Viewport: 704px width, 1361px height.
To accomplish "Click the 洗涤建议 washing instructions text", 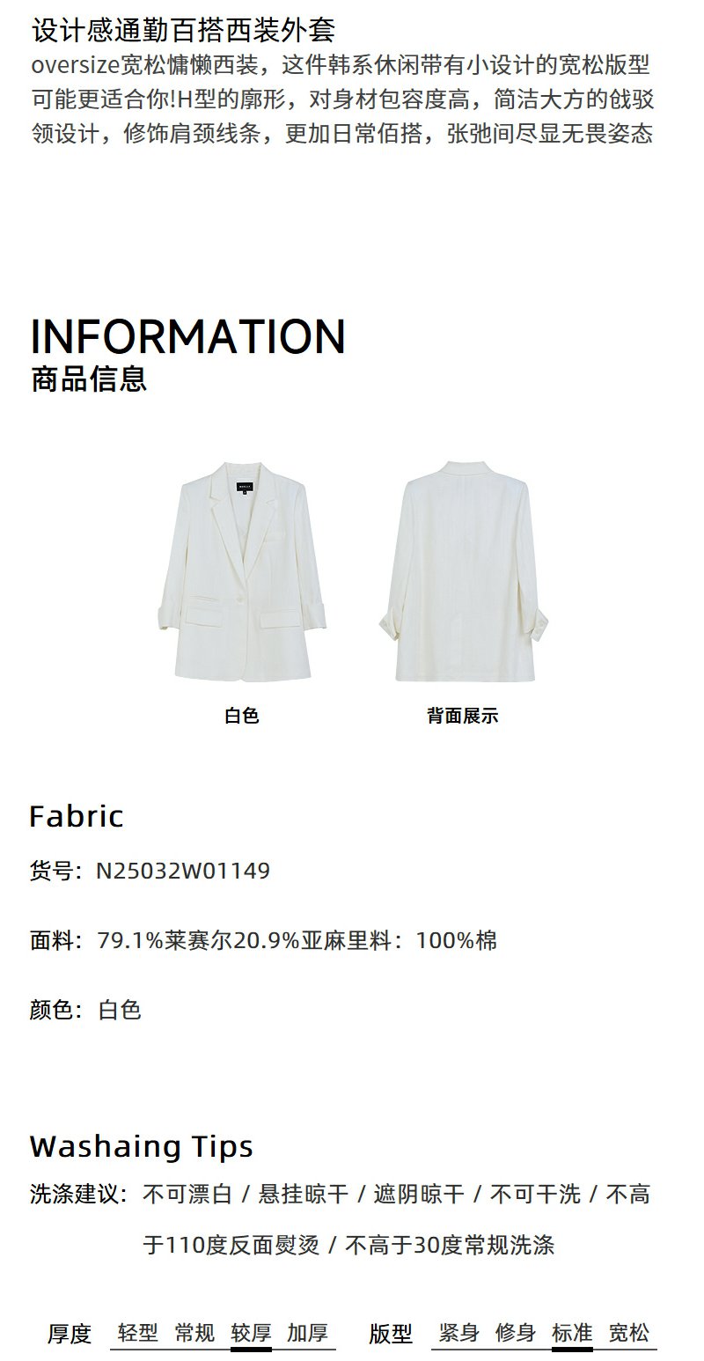I will 341,1219.
